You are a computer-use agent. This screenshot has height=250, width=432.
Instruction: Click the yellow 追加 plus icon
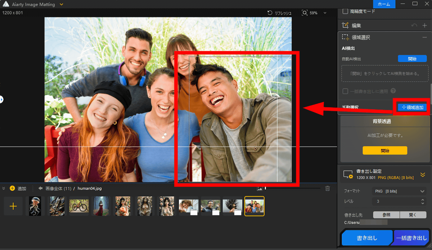(12, 188)
